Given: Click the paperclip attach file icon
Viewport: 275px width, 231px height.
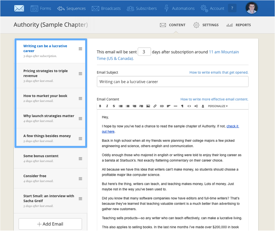Looking at the screenshot, I should (155, 106).
